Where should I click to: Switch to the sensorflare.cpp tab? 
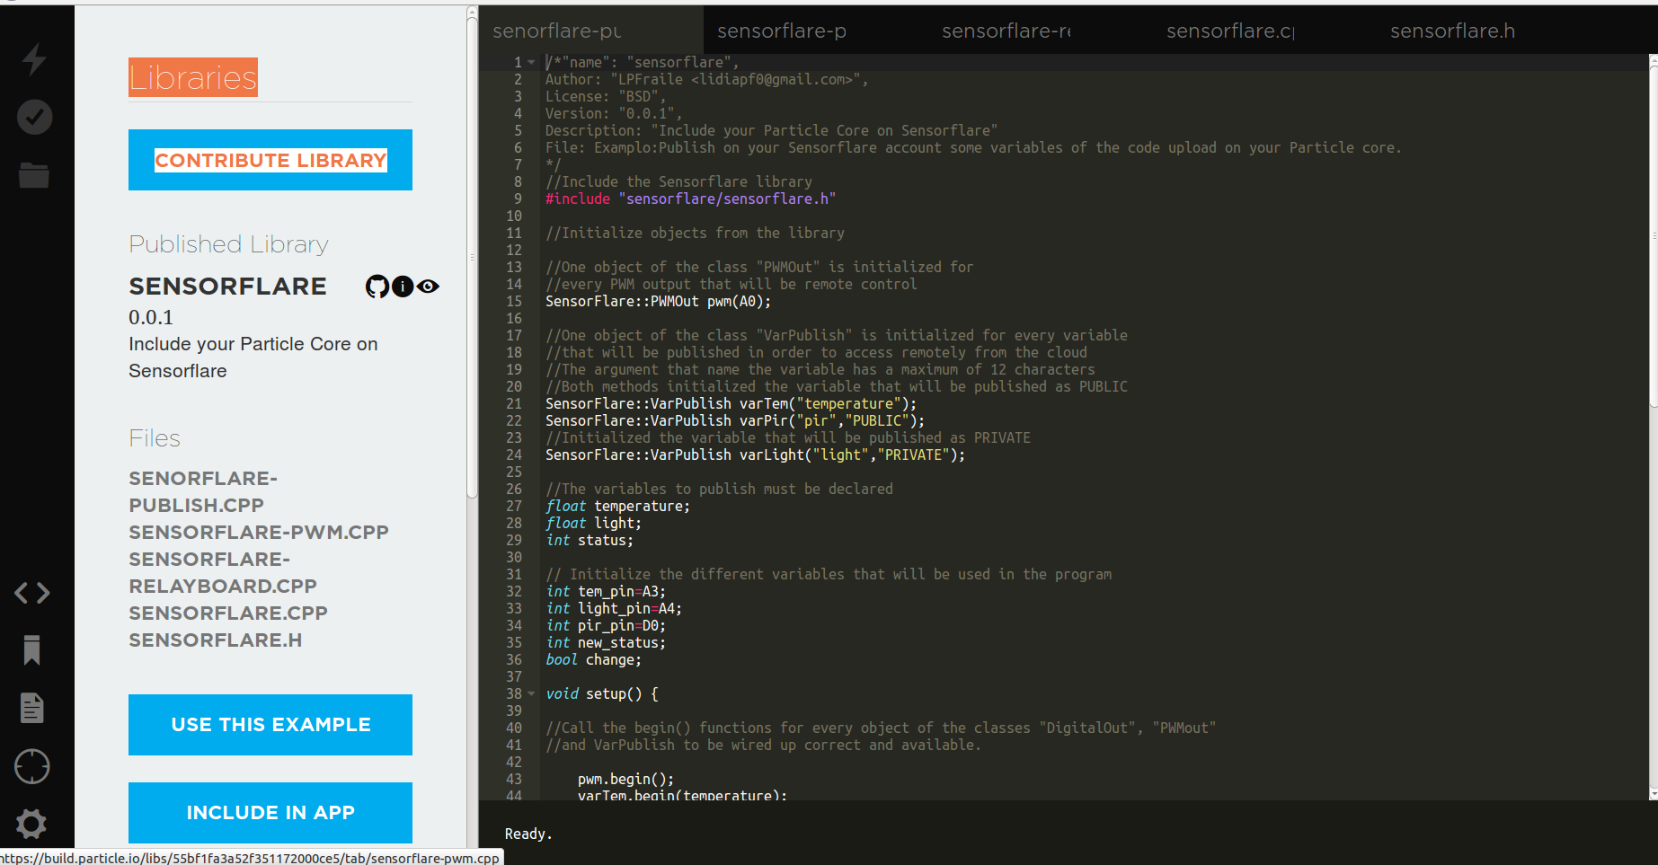coord(1264,31)
